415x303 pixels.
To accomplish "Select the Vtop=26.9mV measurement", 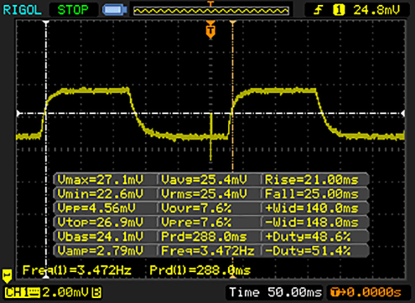I will [x=100, y=222].
